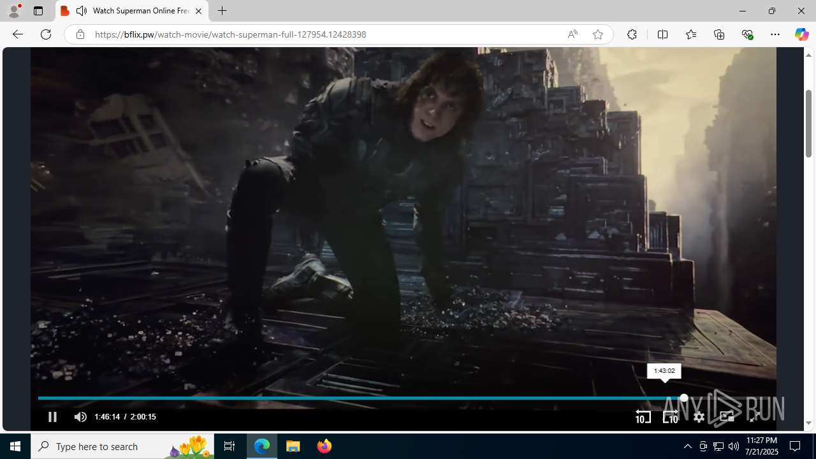
Task: Open a new browser tab
Action: pos(222,11)
